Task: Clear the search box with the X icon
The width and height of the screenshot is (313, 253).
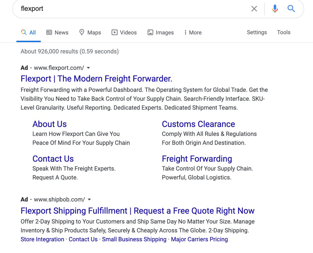Action: (x=254, y=9)
